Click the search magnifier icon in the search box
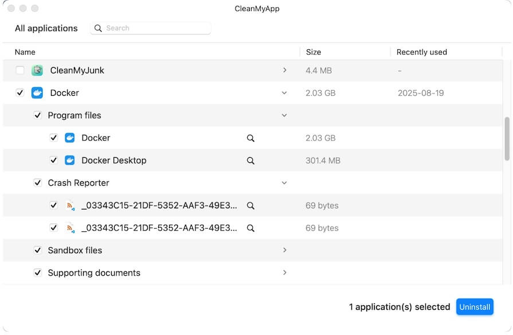 click(98, 28)
